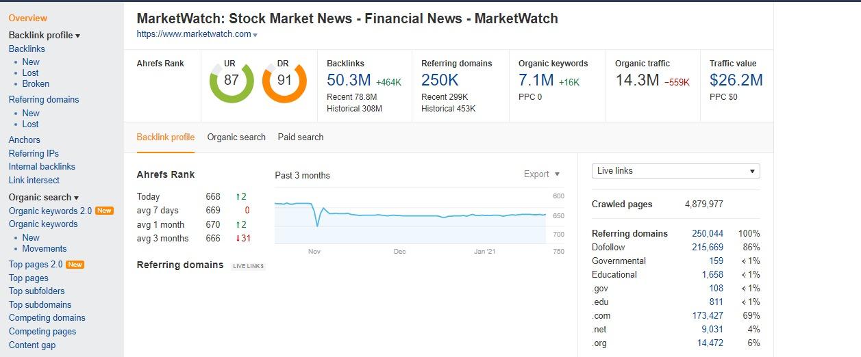Open Top pages 2.0 report
861x357 pixels.
point(36,264)
